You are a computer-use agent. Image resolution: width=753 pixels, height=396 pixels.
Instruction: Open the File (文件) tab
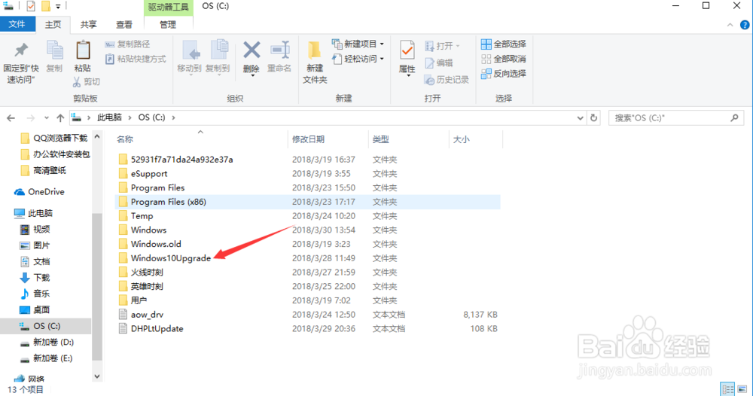pos(17,24)
